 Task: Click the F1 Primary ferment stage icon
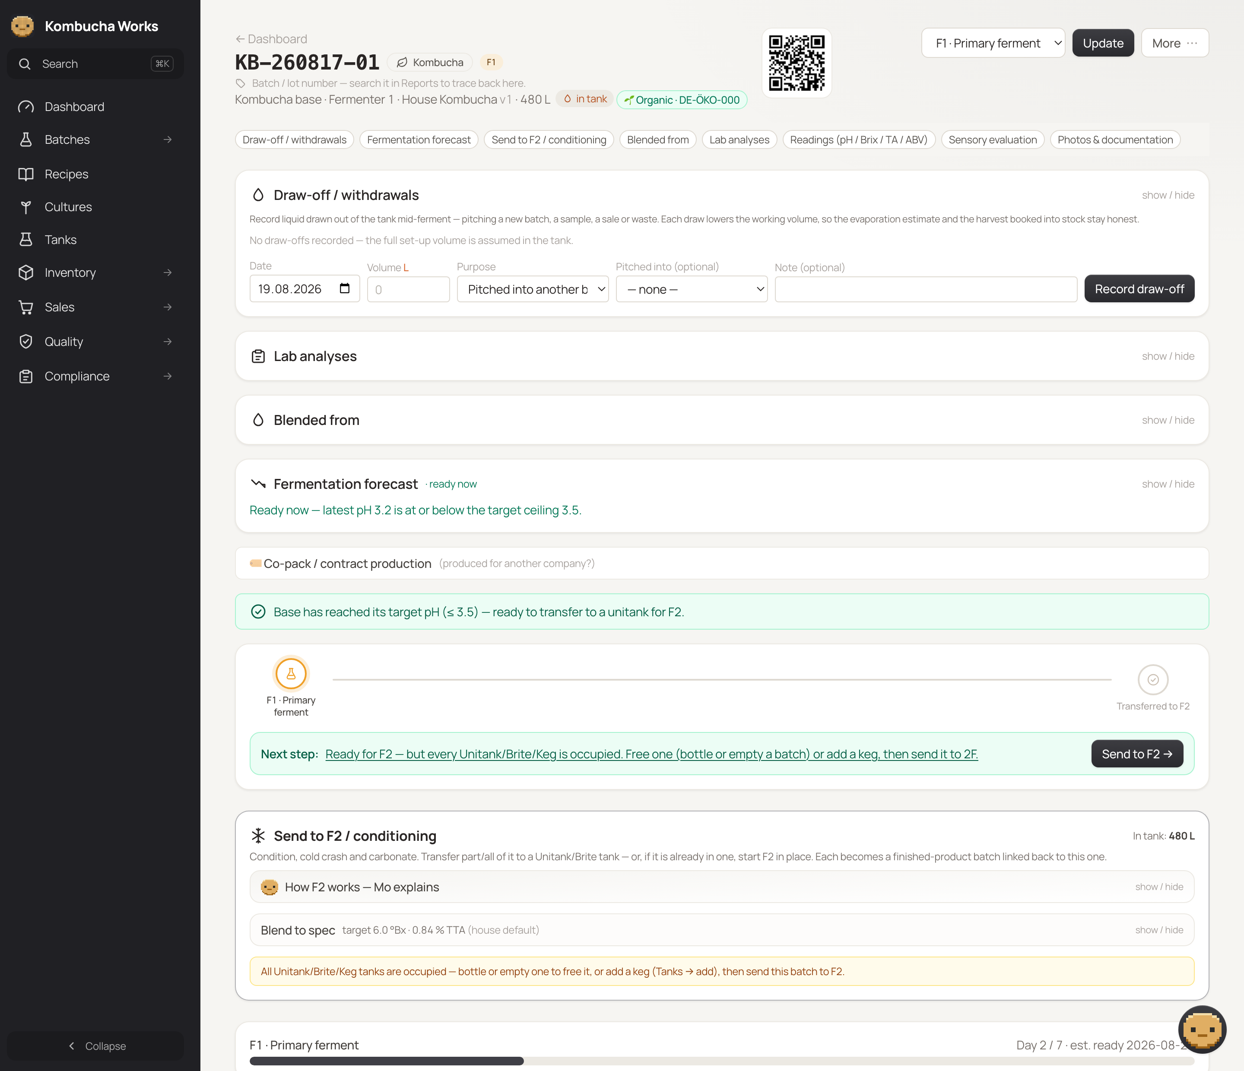coord(291,674)
